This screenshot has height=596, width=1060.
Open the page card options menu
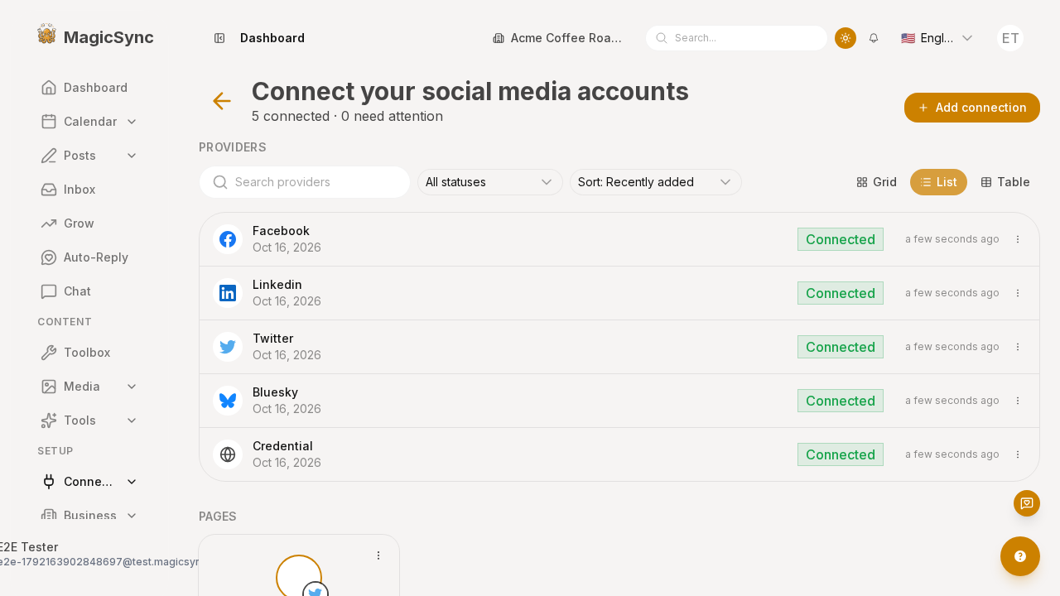point(378,555)
